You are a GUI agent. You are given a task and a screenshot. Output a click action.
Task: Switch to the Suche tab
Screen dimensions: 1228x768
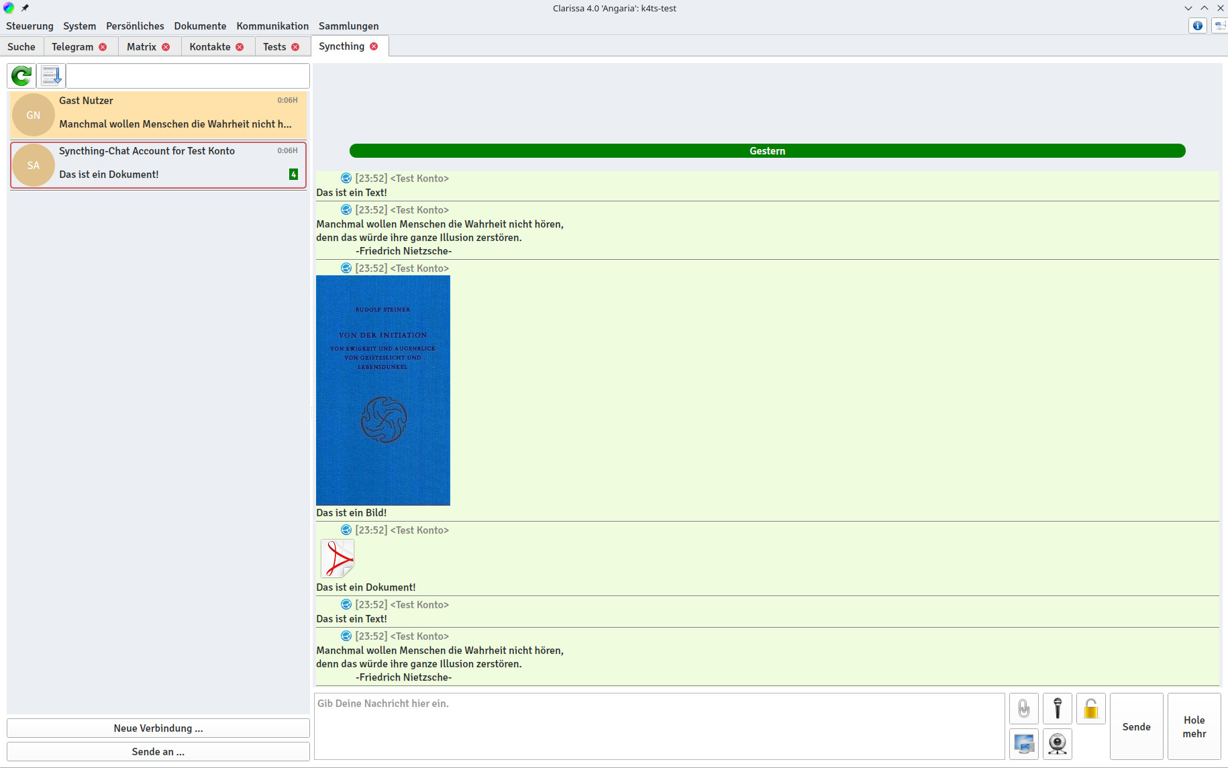pyautogui.click(x=21, y=47)
